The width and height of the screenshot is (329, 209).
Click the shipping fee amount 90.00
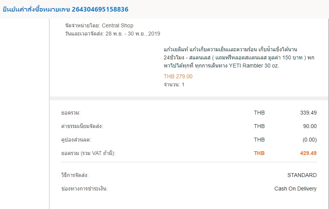[310, 126]
